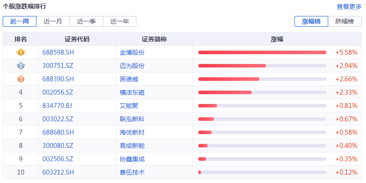366x183 pixels.
Task: Click the 涨幅 column header
Action: pyautogui.click(x=277, y=39)
